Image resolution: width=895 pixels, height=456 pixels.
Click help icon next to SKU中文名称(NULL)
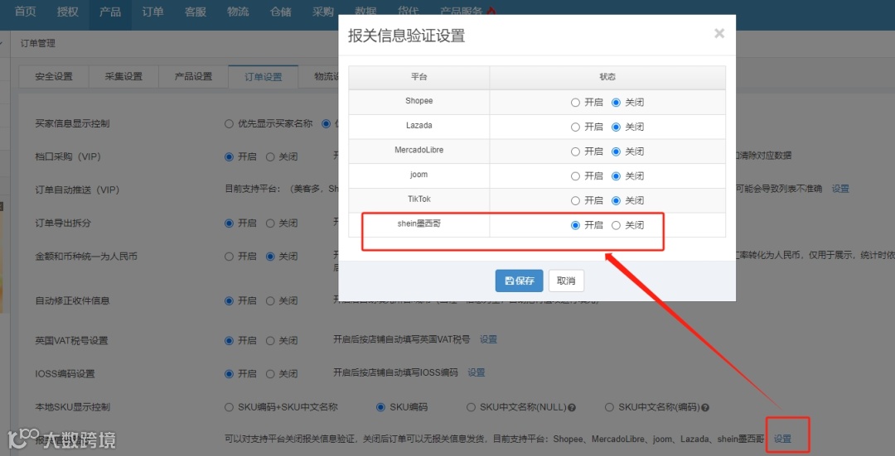coord(572,407)
